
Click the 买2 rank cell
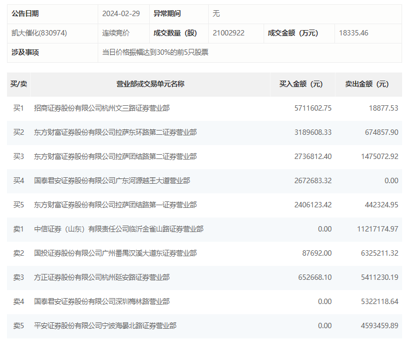tap(18, 132)
